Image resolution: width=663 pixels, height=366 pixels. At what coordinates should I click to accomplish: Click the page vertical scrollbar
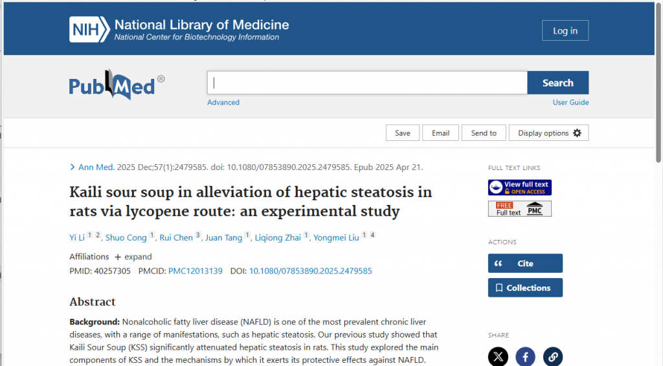coord(658,84)
